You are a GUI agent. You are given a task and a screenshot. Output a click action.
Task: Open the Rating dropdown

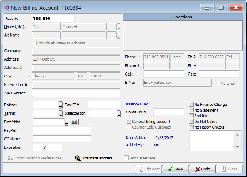tap(61, 105)
